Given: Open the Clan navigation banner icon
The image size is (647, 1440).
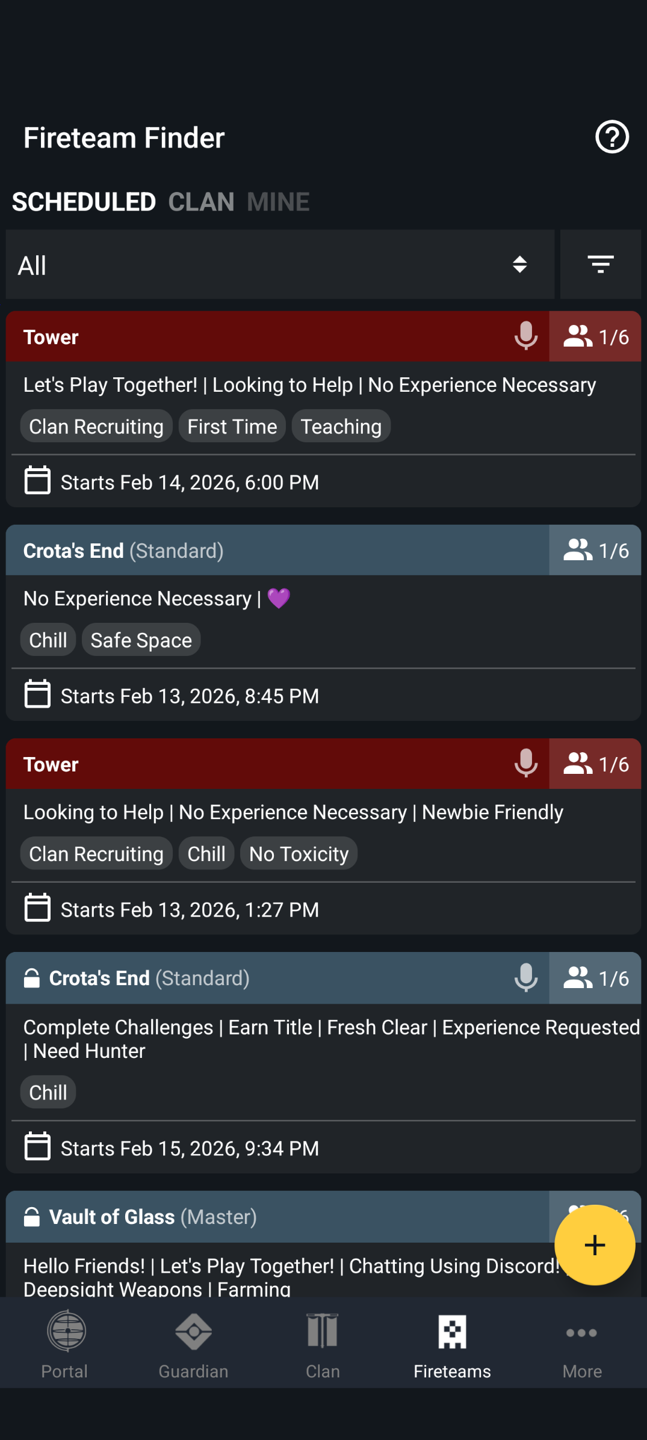Looking at the screenshot, I should click(x=323, y=1332).
